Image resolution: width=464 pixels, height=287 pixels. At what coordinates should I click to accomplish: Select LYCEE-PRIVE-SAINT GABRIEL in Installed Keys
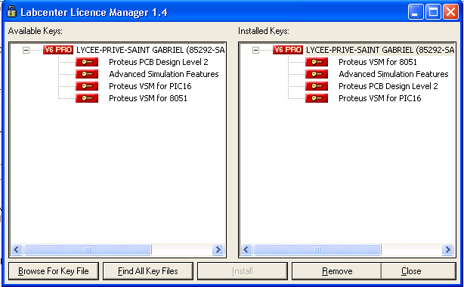(x=380, y=50)
